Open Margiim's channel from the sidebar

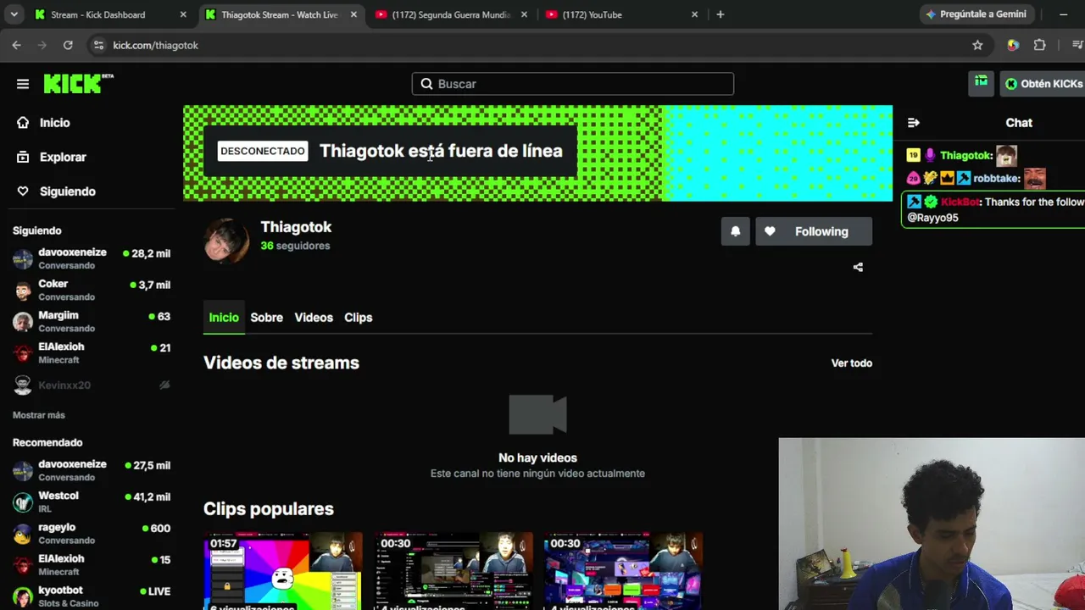91,321
